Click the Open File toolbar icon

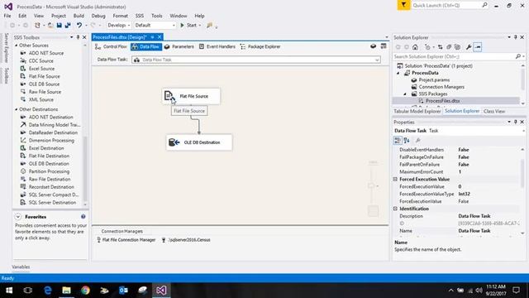click(50, 26)
